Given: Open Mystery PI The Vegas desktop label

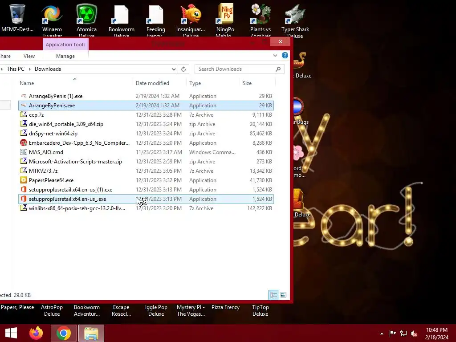Looking at the screenshot, I should tap(191, 310).
